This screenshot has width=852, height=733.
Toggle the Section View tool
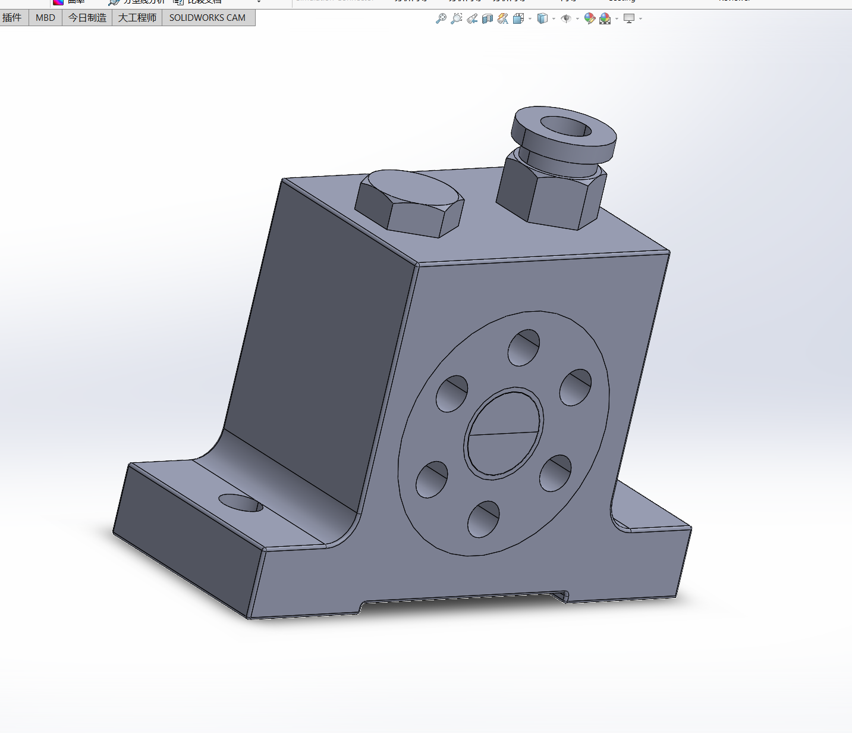[488, 18]
